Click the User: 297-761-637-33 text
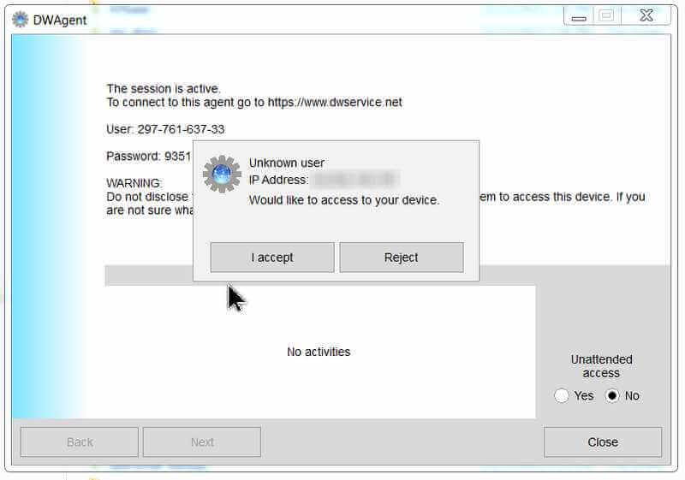The width and height of the screenshot is (685, 480). [165, 129]
